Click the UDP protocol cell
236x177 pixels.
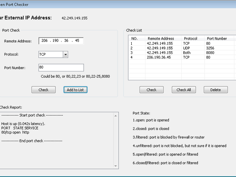(186, 48)
